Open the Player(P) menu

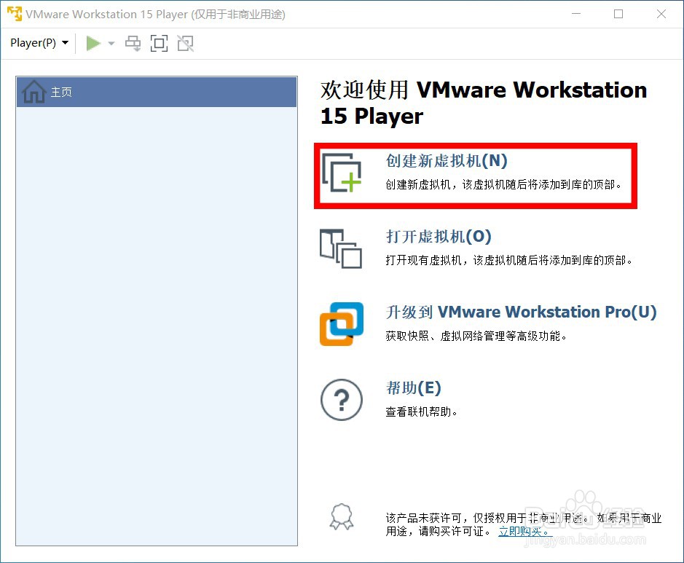coord(39,43)
